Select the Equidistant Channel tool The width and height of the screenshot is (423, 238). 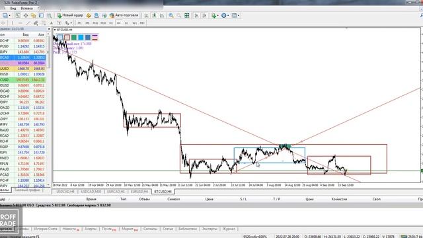click(x=36, y=23)
